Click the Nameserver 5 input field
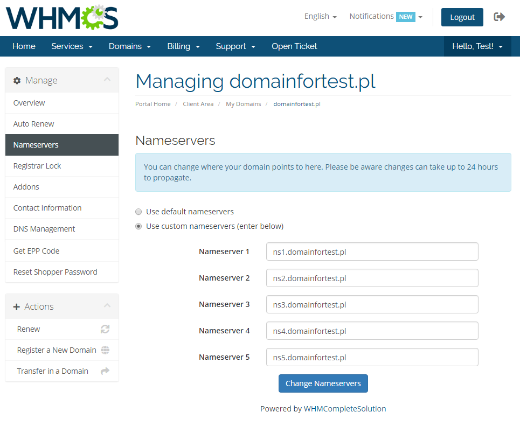Screen dimensions: 520x433 [x=372, y=357]
